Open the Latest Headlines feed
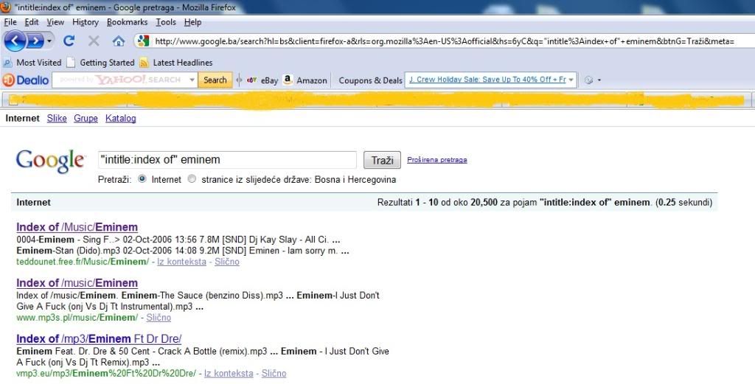755x384 pixels. [x=175, y=63]
